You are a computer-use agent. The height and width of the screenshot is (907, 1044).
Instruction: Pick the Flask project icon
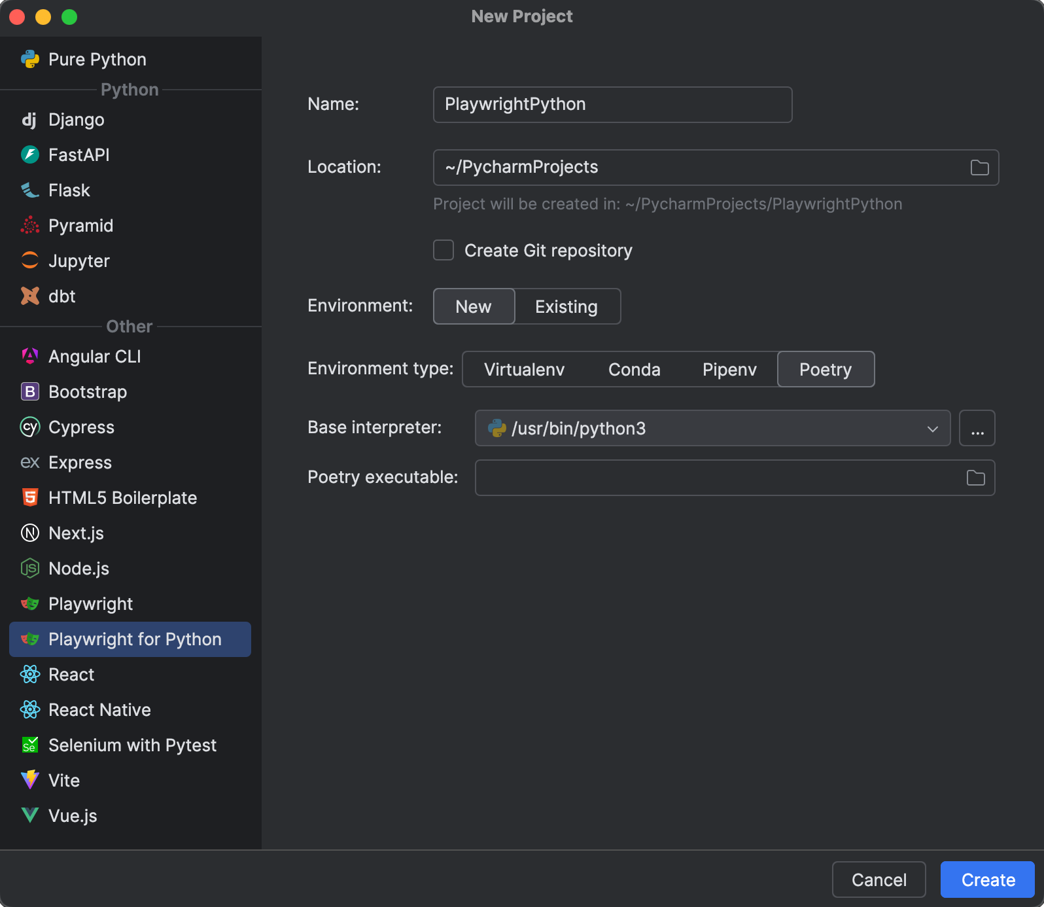30,190
